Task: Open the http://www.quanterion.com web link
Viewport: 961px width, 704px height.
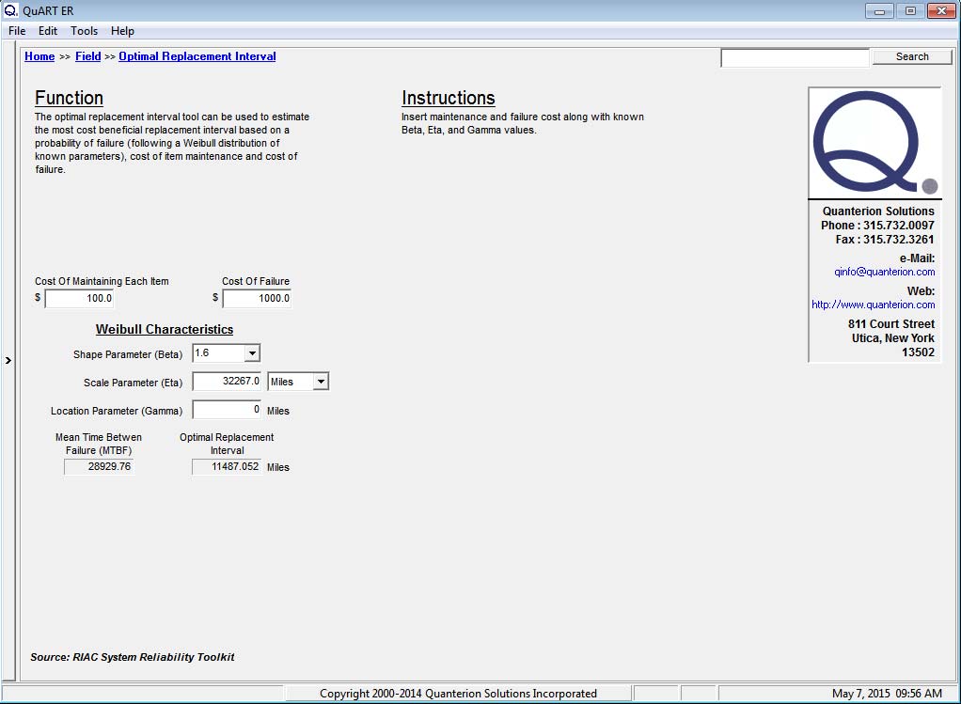Action: click(874, 305)
